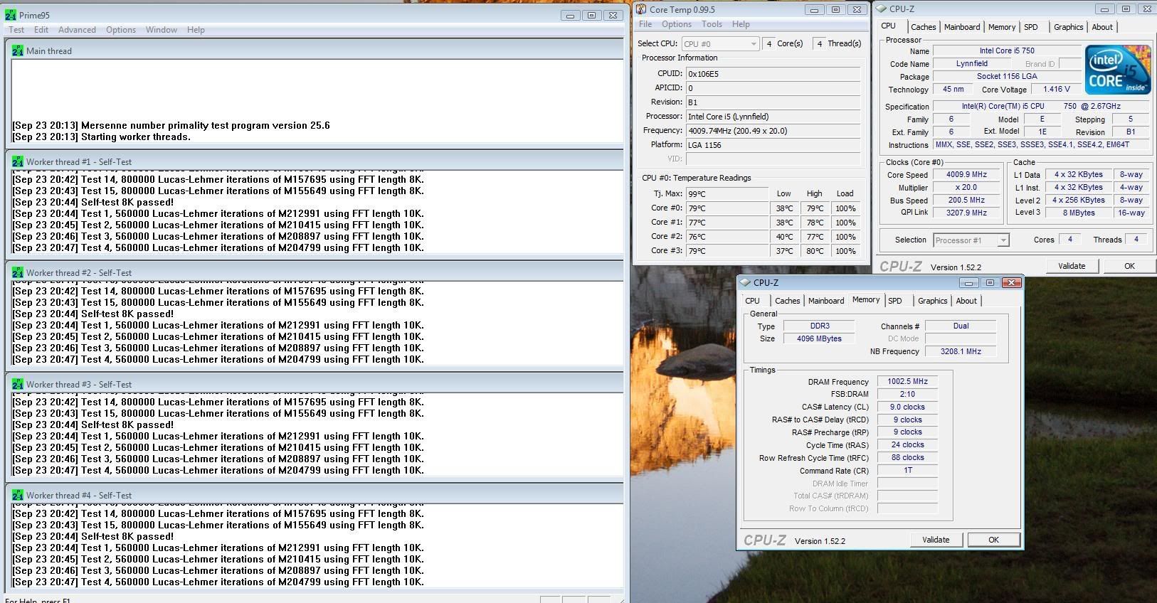Image resolution: width=1157 pixels, height=603 pixels.
Task: Click the Command Rate value 1T
Action: (907, 471)
